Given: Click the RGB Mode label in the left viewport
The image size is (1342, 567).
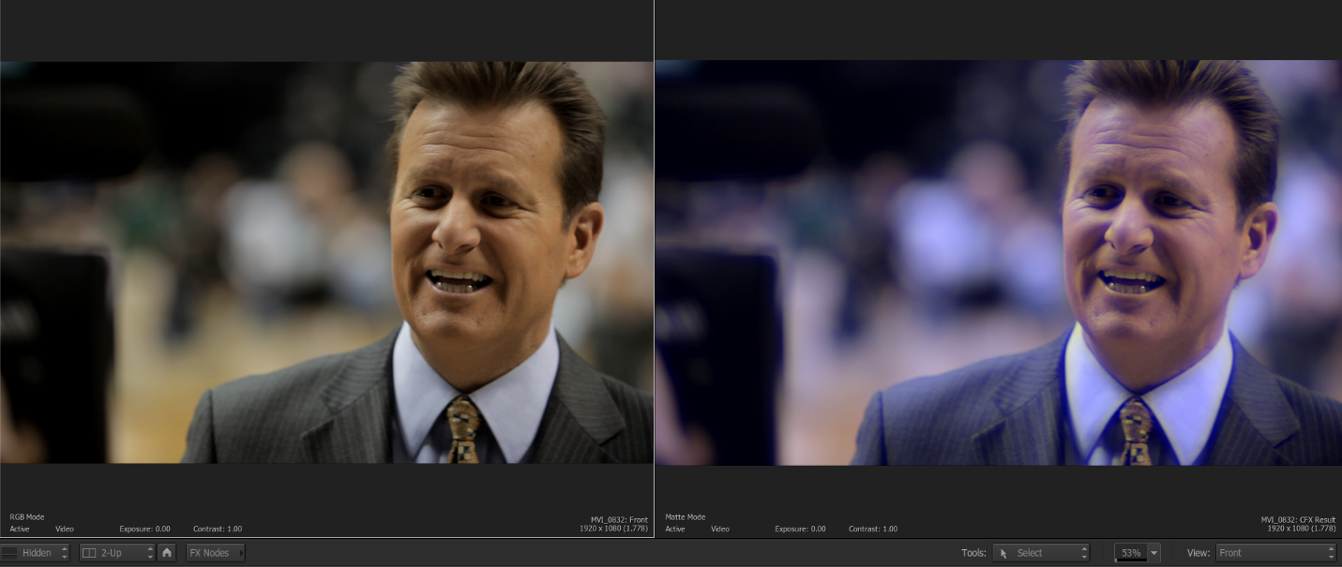Looking at the screenshot, I should click(x=27, y=517).
